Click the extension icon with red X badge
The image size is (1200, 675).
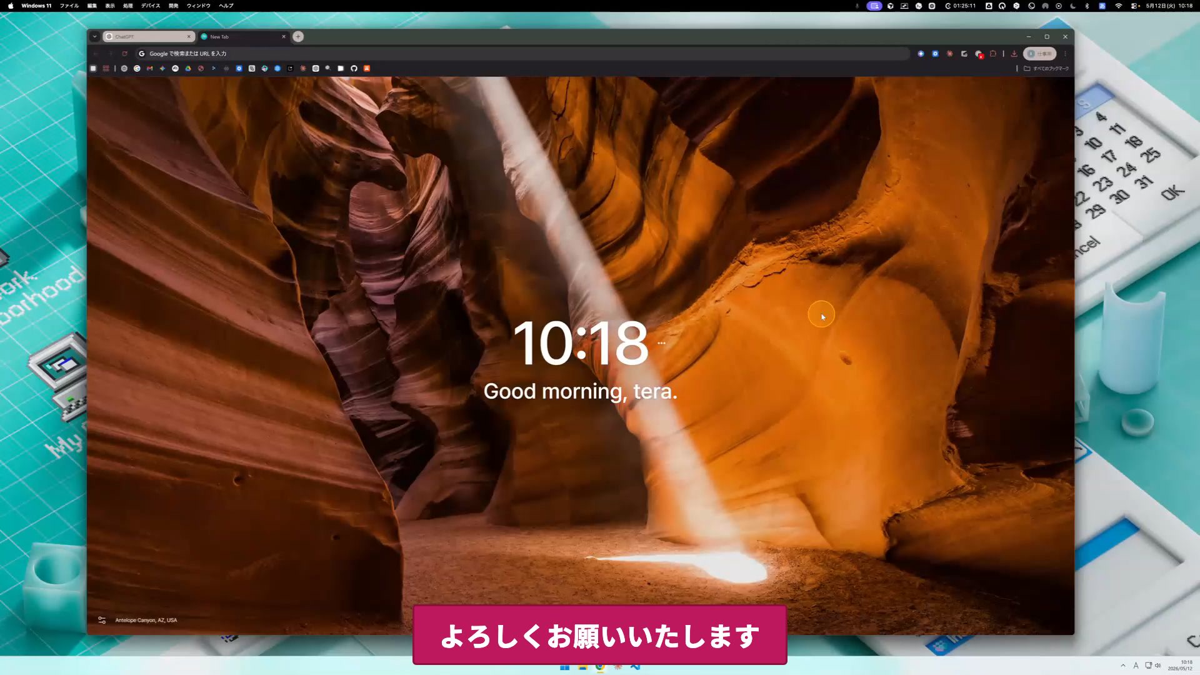pos(979,54)
